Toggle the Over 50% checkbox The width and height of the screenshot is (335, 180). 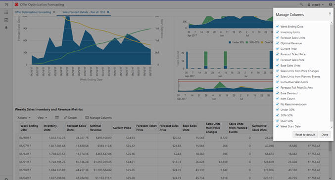(x=277, y=120)
